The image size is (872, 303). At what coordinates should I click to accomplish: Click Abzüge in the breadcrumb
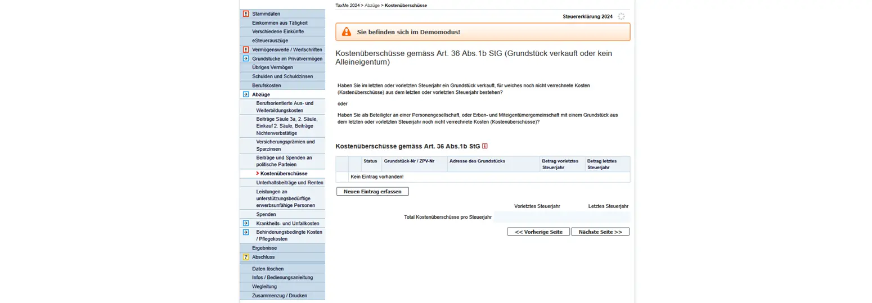(x=372, y=5)
